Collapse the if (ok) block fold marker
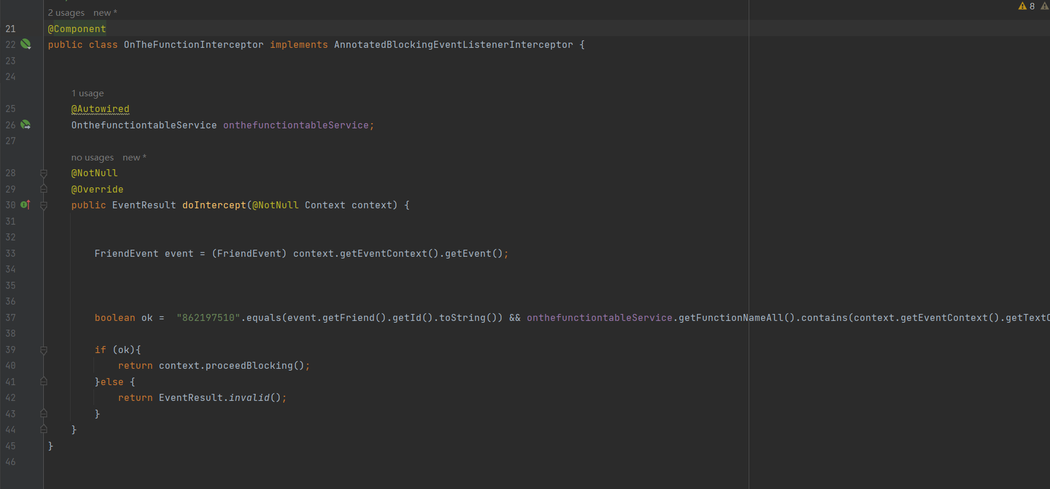The width and height of the screenshot is (1050, 489). 44,350
